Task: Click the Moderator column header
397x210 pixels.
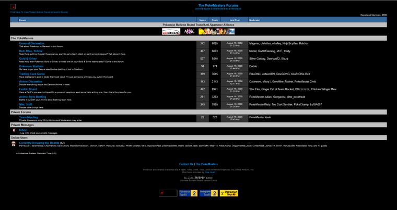Action: tap(254, 20)
